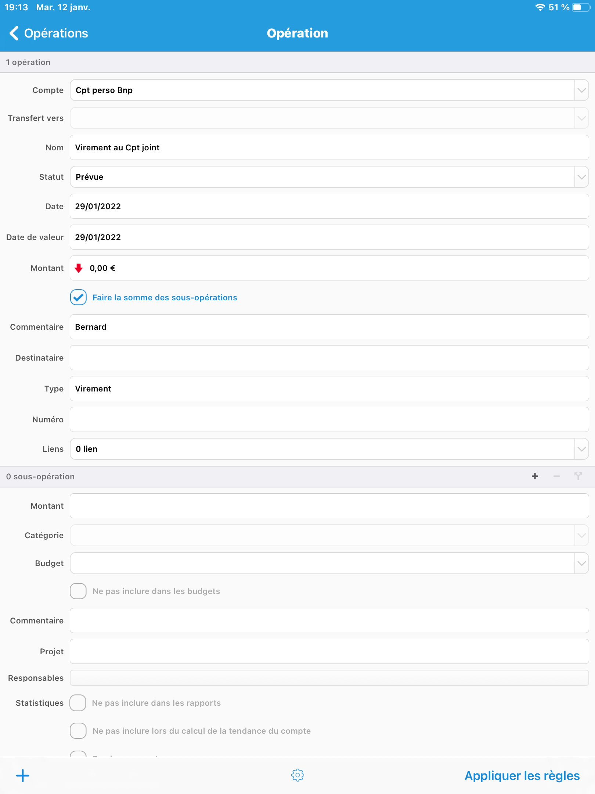Expand the Statut dropdown showing Prévue
This screenshot has height=794, width=595.
click(x=581, y=177)
